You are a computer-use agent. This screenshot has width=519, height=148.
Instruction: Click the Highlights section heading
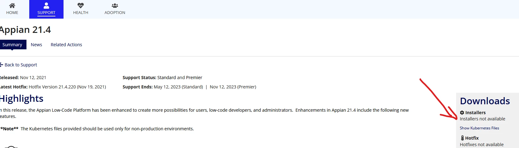21,98
